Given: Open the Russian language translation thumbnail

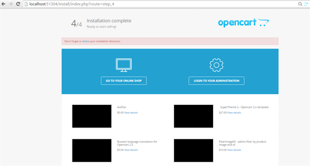Looking at the screenshot, I should coord(92,151).
